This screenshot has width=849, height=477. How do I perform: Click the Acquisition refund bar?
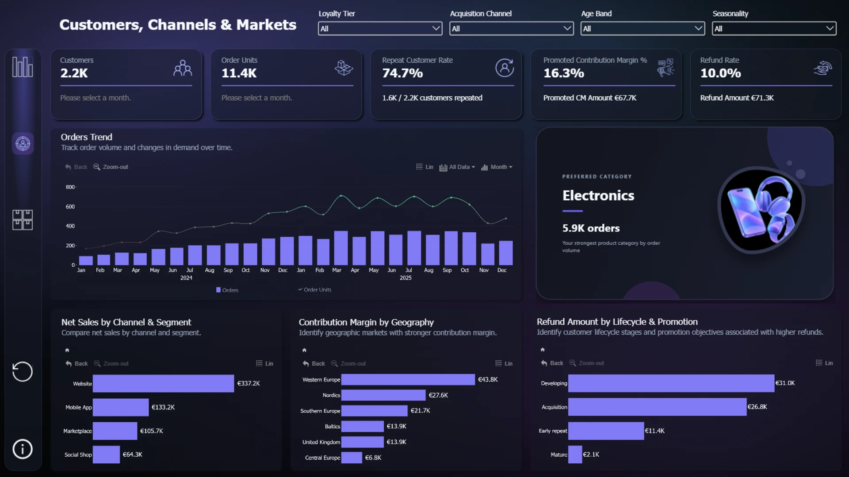point(657,407)
